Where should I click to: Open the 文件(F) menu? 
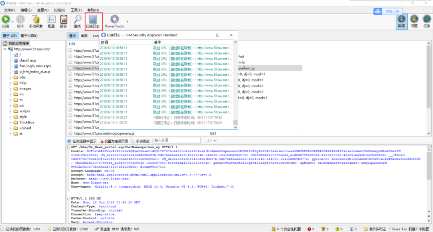click(9, 10)
